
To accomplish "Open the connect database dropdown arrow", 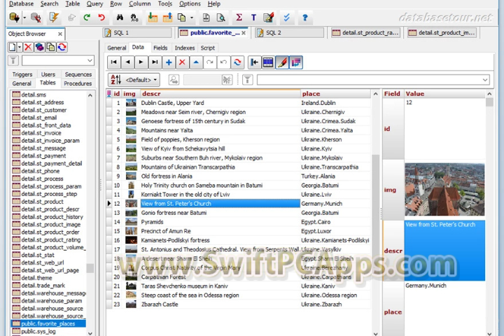I will 24,17.
